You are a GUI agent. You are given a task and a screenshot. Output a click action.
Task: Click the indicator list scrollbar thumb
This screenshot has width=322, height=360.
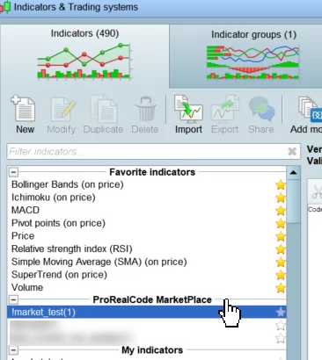[x=293, y=201]
